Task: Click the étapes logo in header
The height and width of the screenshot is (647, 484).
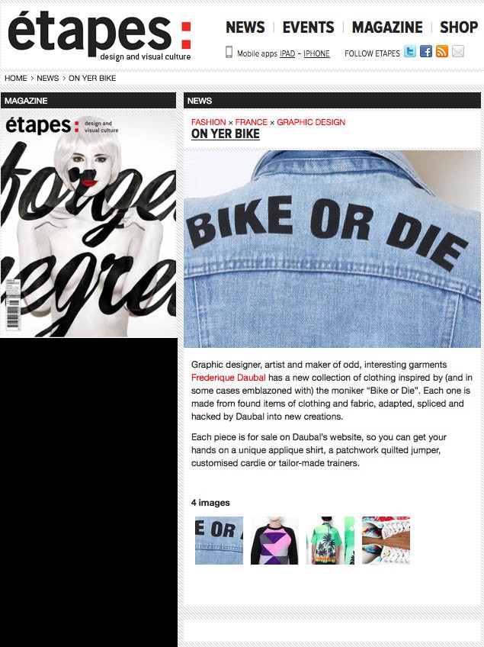Action: [x=99, y=37]
